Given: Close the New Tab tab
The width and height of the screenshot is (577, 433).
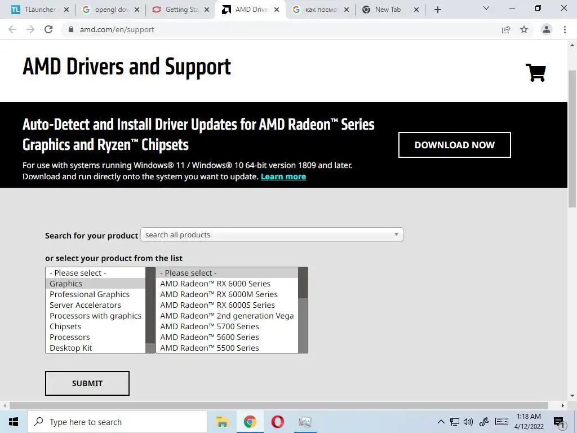Looking at the screenshot, I should [x=416, y=10].
